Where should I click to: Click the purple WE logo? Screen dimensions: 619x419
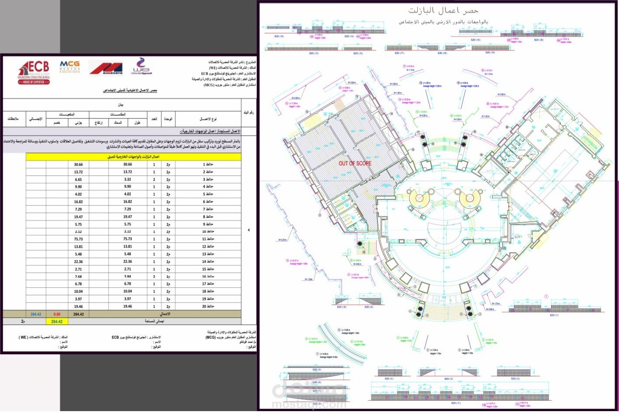pos(141,66)
